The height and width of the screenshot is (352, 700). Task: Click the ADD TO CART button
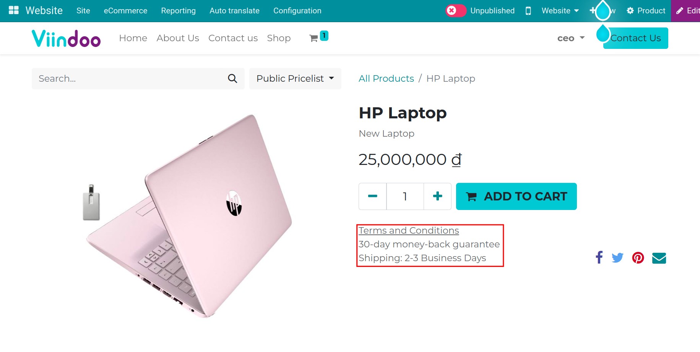tap(516, 196)
